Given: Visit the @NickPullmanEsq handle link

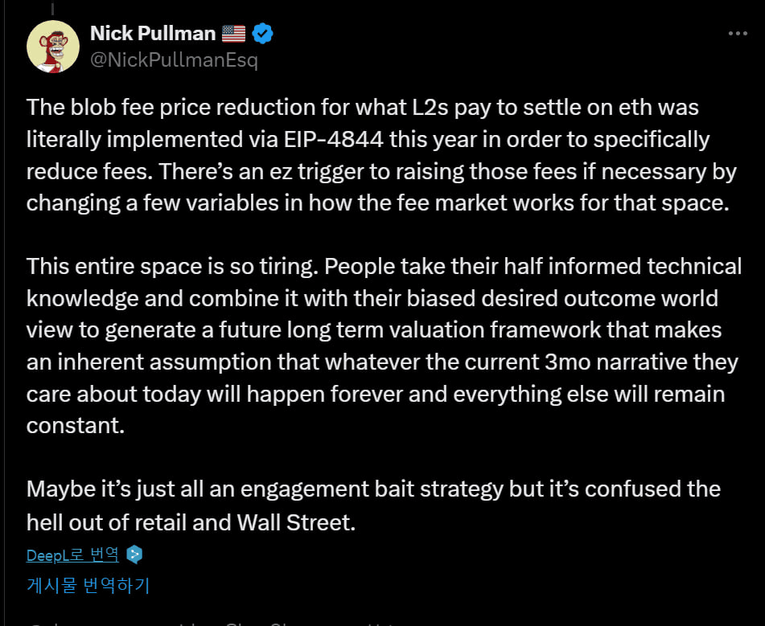Looking at the screenshot, I should coord(174,60).
